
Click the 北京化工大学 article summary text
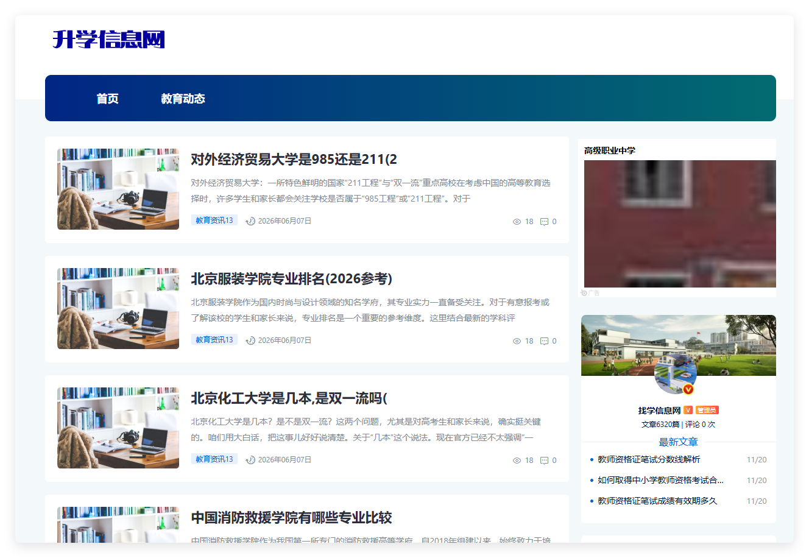tap(366, 429)
